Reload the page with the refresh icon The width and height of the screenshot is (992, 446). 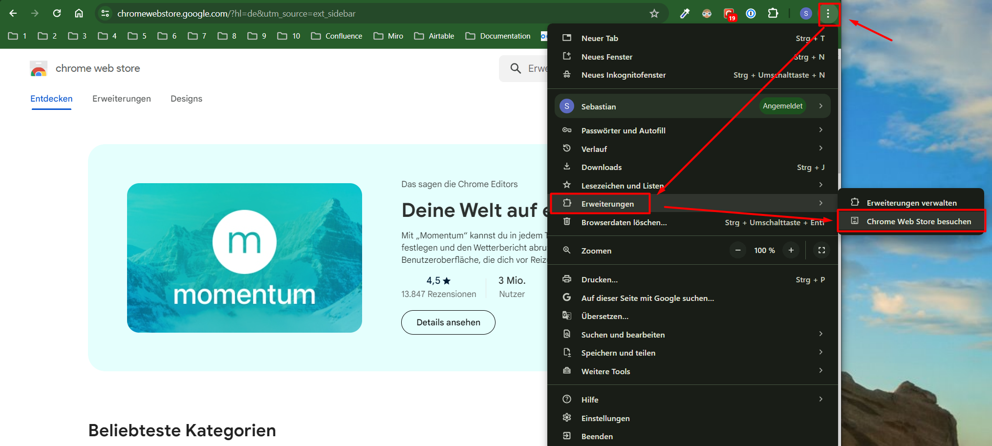point(57,14)
